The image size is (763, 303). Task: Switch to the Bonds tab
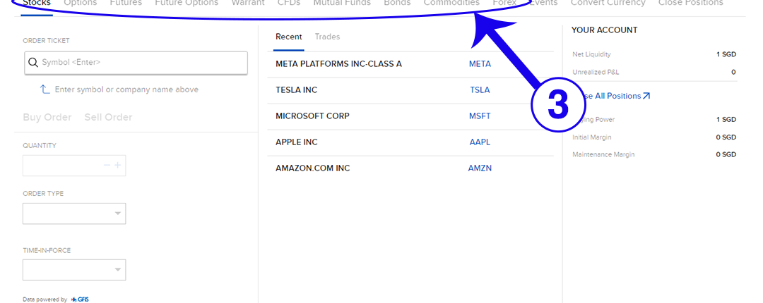click(x=397, y=3)
